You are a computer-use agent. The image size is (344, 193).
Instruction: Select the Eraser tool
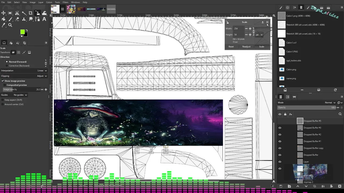pos(17,19)
